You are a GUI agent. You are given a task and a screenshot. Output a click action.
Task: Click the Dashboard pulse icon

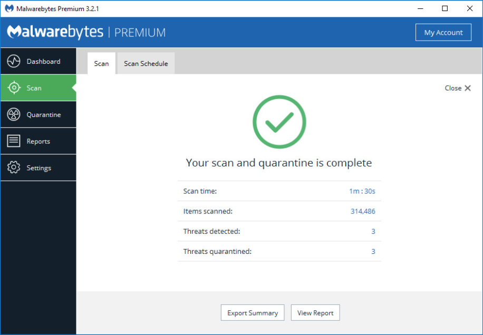click(x=14, y=61)
